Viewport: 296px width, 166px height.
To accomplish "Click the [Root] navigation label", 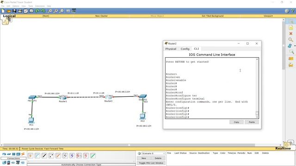I will [x=46, y=16].
